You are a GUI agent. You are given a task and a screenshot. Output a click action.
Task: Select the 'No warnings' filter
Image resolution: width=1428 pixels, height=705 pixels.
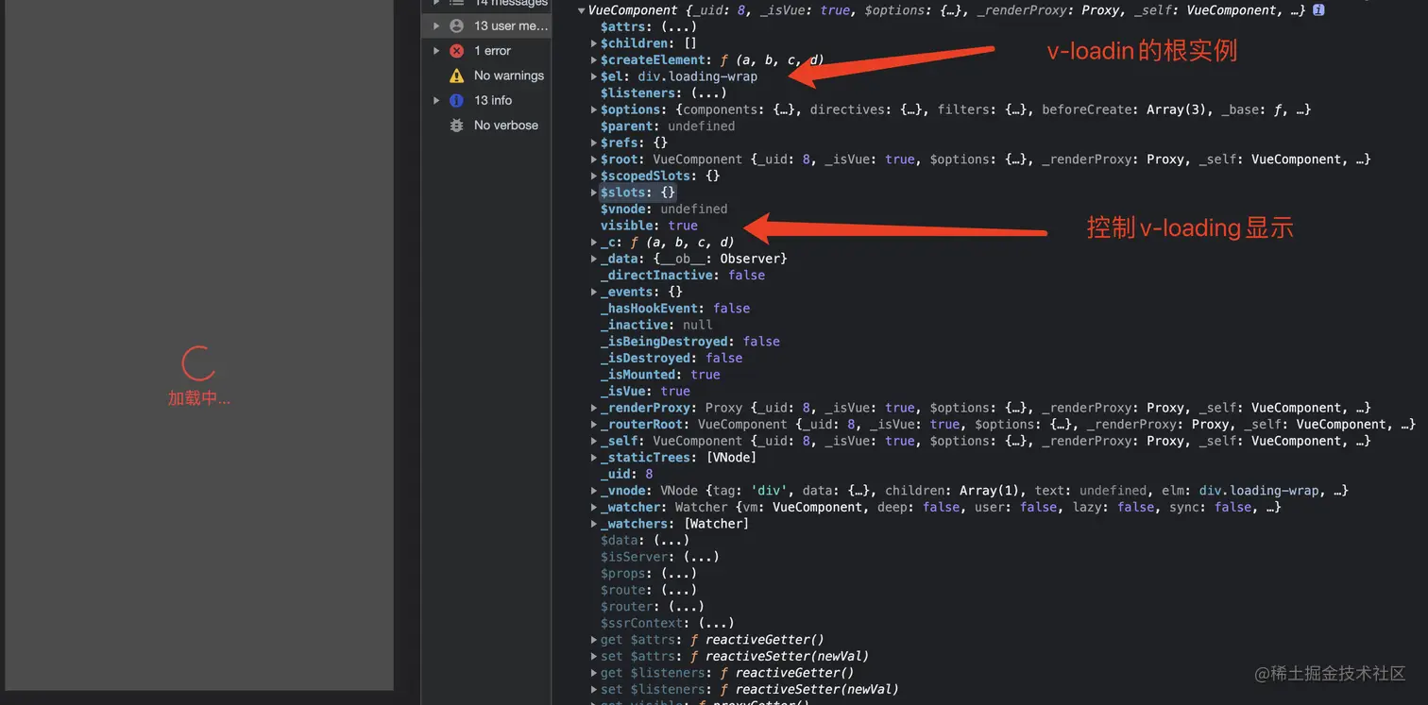(x=486, y=76)
